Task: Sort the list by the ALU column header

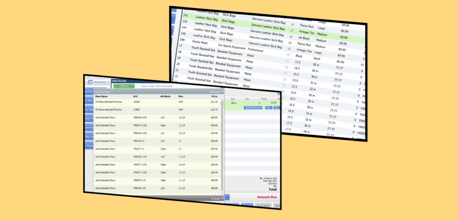Action: (136, 96)
